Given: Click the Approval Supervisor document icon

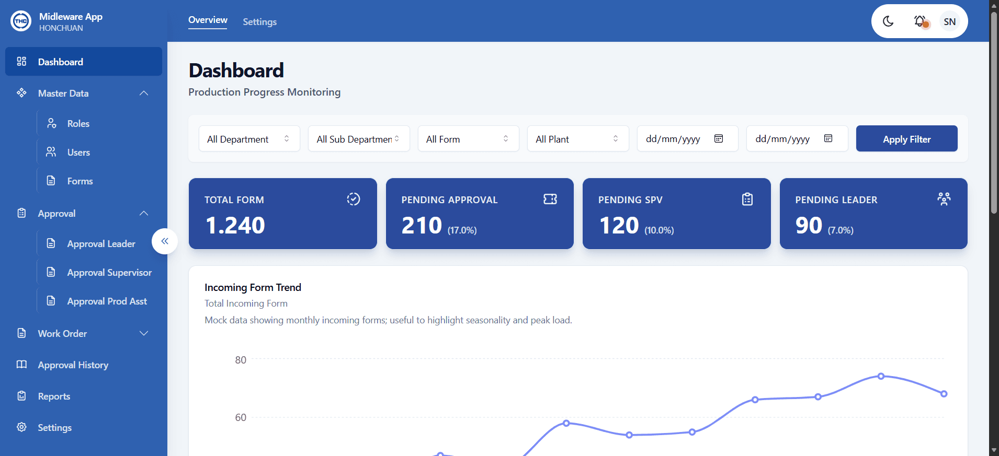Looking at the screenshot, I should click(x=51, y=272).
